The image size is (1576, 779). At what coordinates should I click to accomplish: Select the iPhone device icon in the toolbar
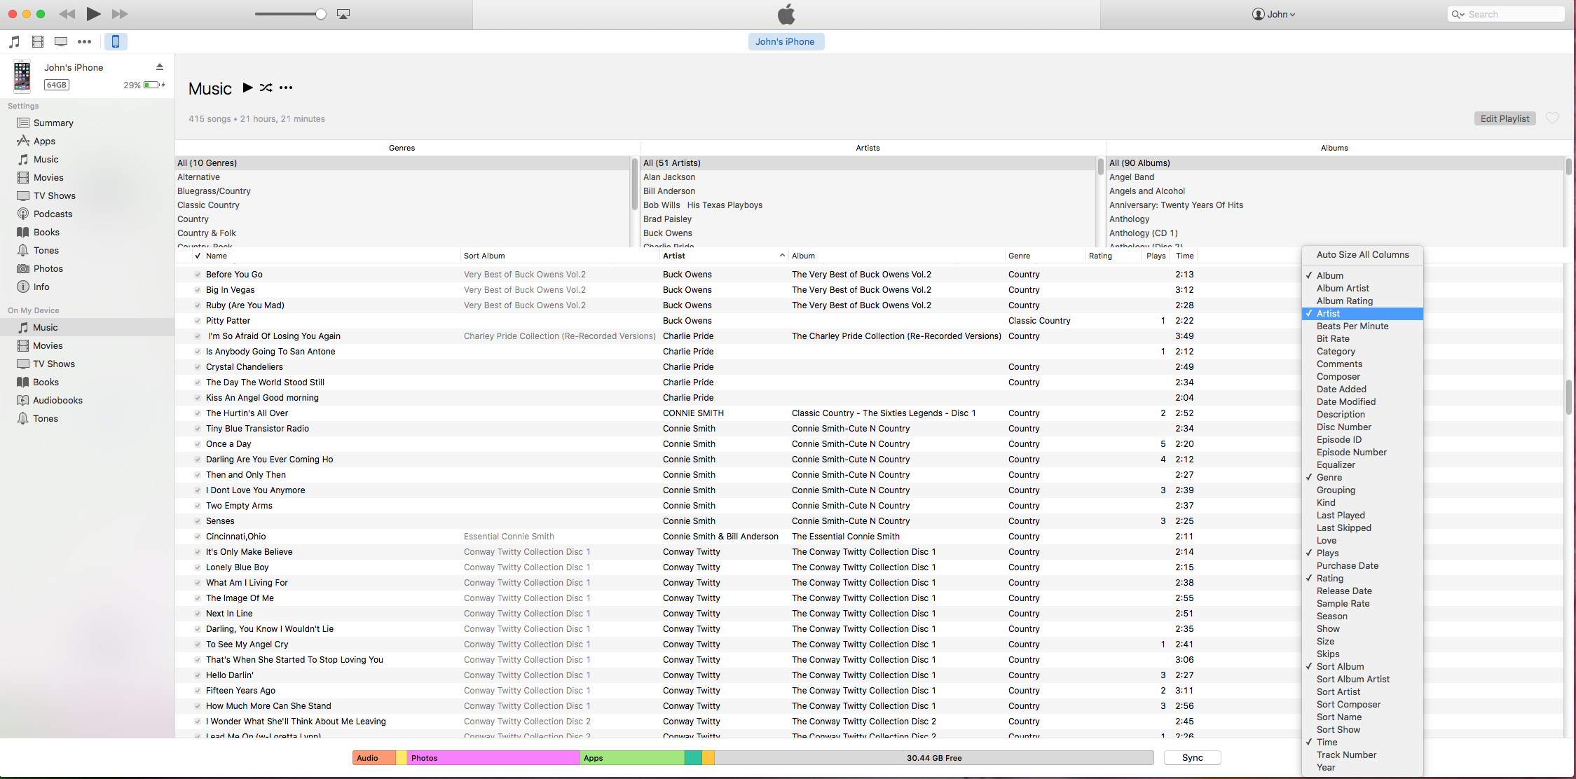[x=116, y=41]
